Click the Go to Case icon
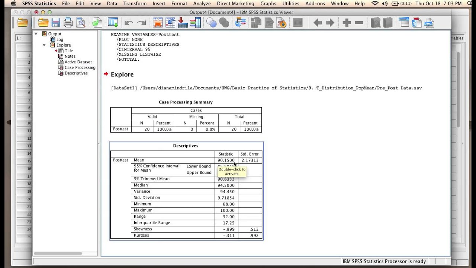 pos(170,23)
